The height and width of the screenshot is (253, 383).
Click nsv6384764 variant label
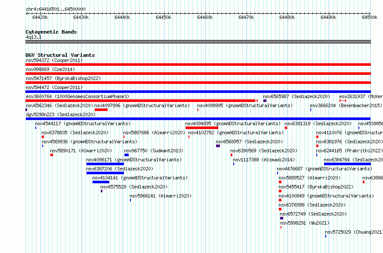pyautogui.click(x=353, y=160)
